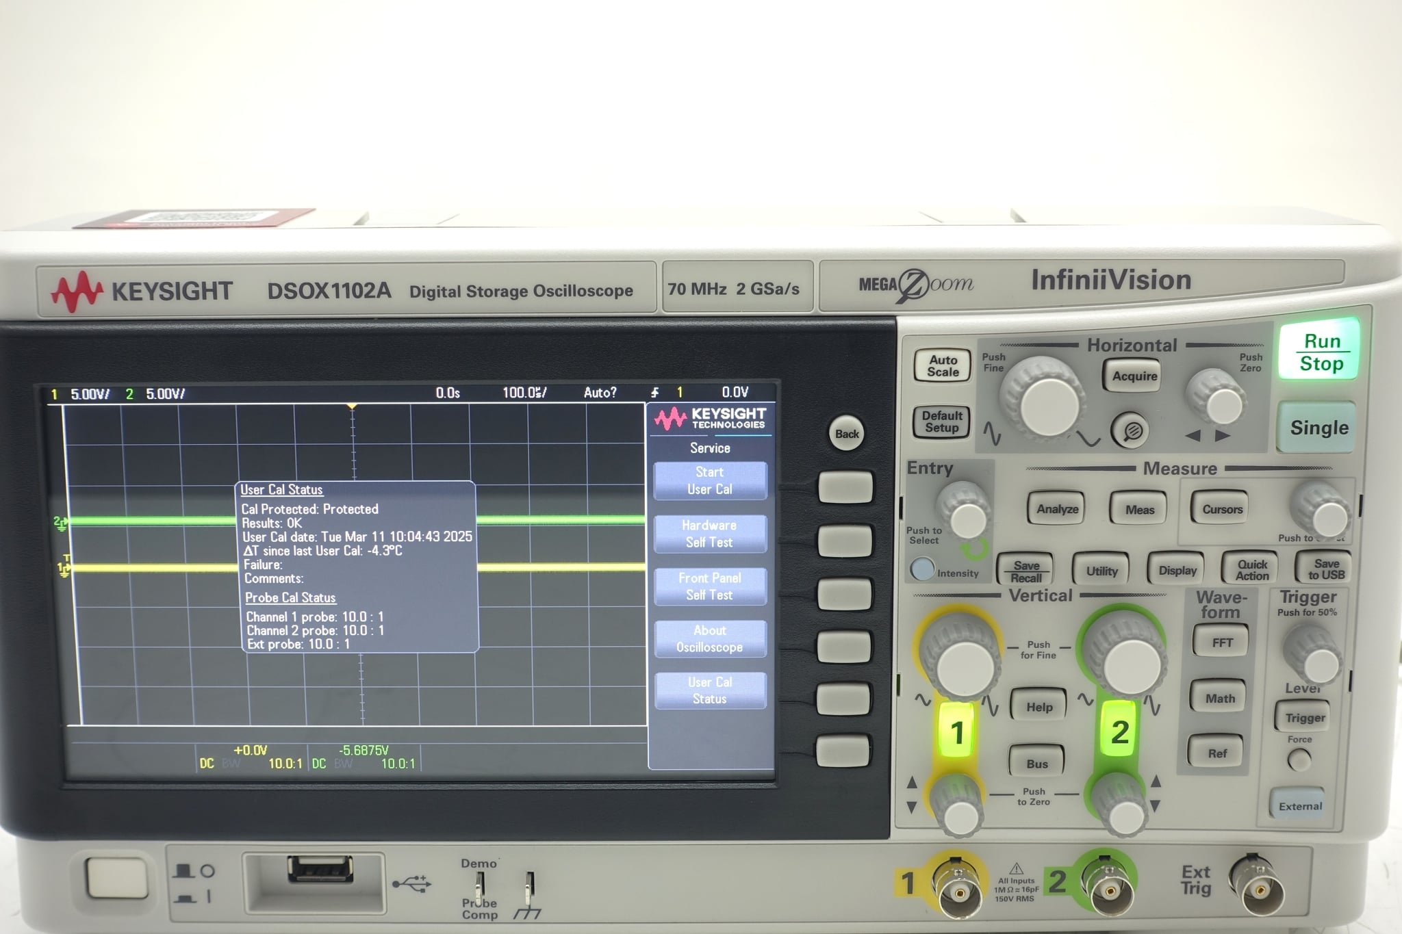The width and height of the screenshot is (1402, 934).
Task: Click softkey beside Start User Cal
Action: [845, 487]
